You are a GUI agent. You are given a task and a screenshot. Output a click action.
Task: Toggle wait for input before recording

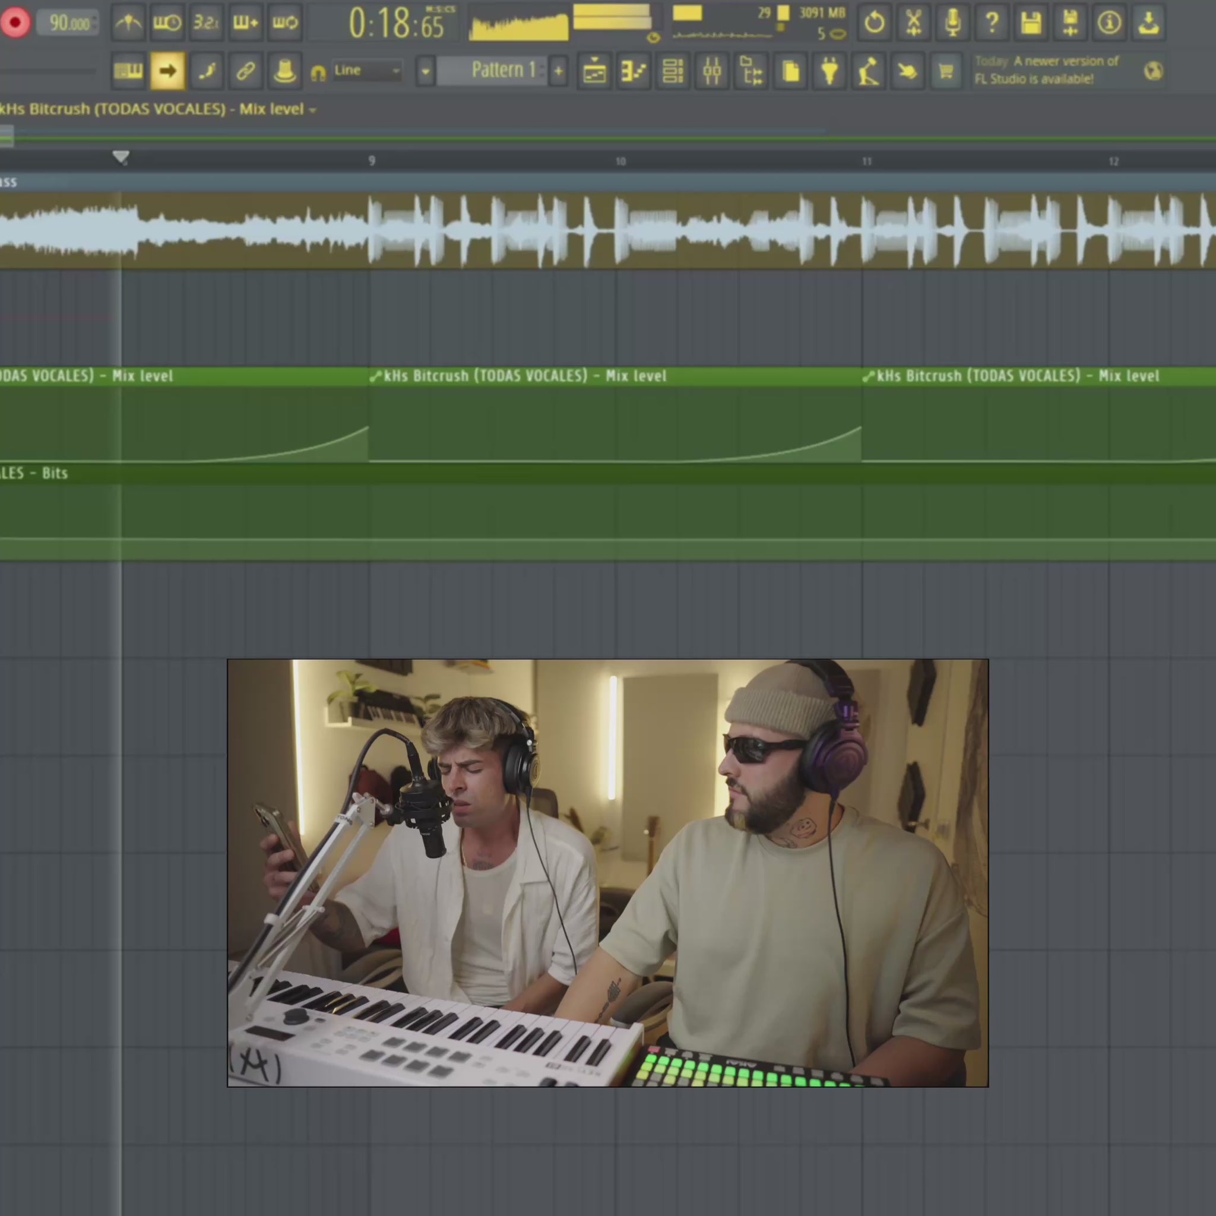click(167, 23)
